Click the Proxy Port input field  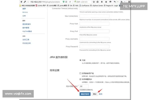click(94, 31)
